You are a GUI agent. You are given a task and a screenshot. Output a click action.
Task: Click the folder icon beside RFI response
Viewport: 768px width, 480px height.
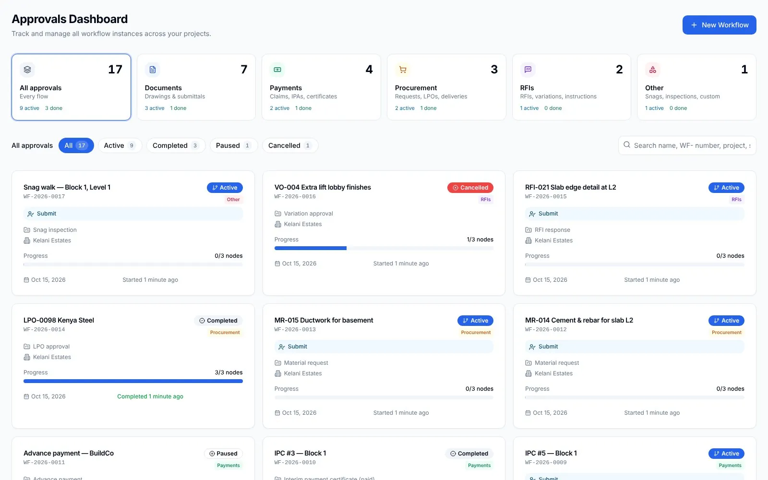(x=528, y=230)
